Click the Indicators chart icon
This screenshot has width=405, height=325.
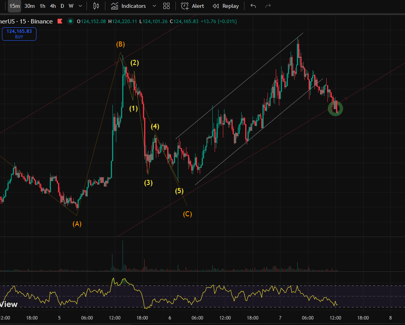coord(115,6)
